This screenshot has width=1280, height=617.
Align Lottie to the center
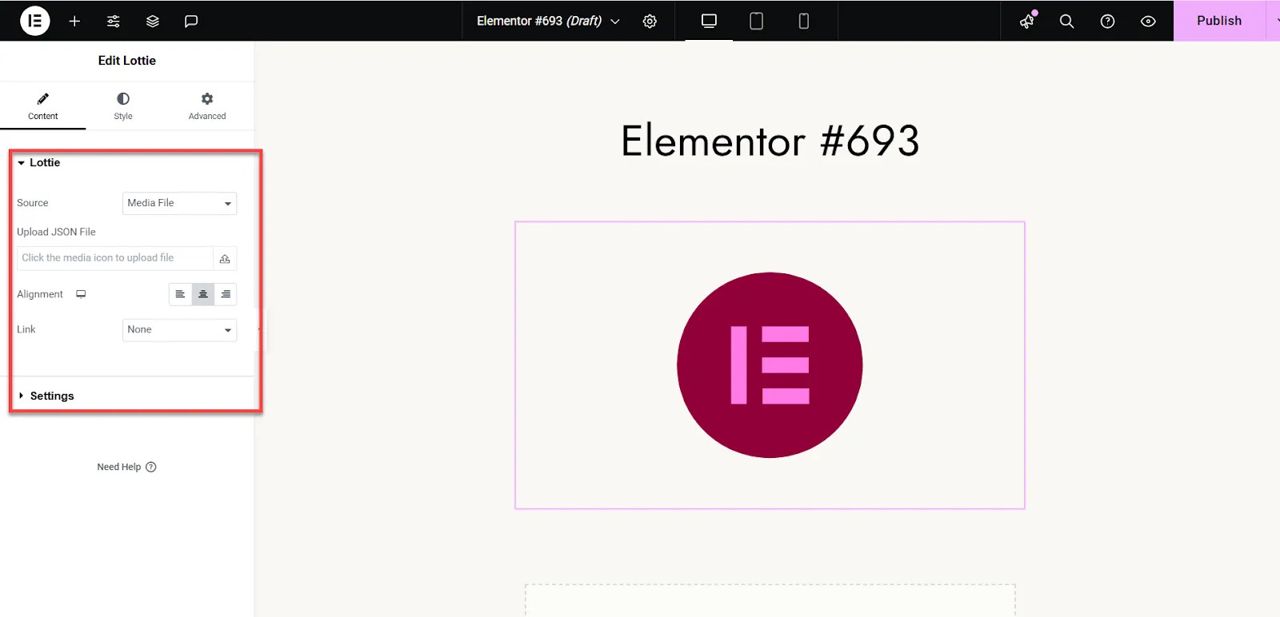tap(203, 294)
